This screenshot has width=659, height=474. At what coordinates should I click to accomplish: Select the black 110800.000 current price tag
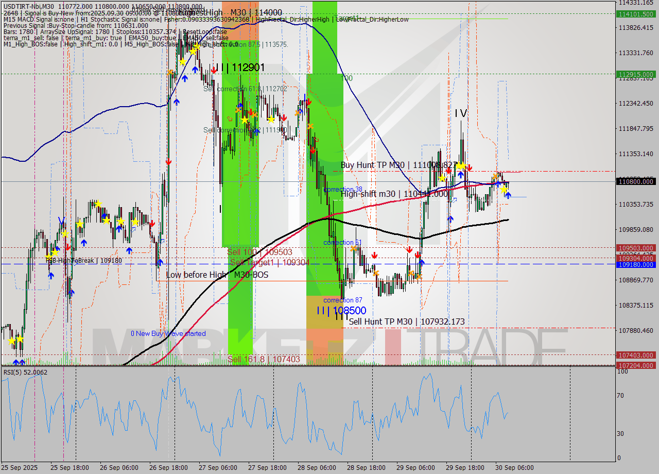[636, 181]
